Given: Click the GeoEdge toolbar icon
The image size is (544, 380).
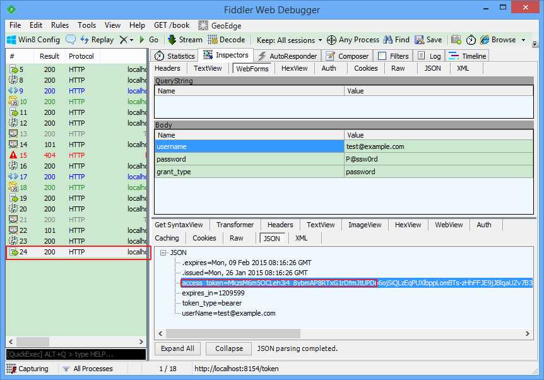Looking at the screenshot, I should tap(203, 25).
